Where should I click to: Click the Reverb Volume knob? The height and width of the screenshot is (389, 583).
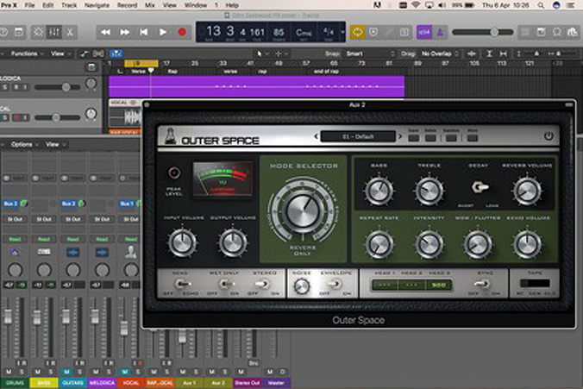[527, 191]
